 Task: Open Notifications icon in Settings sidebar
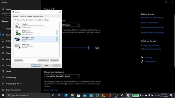click(x=3, y=41)
